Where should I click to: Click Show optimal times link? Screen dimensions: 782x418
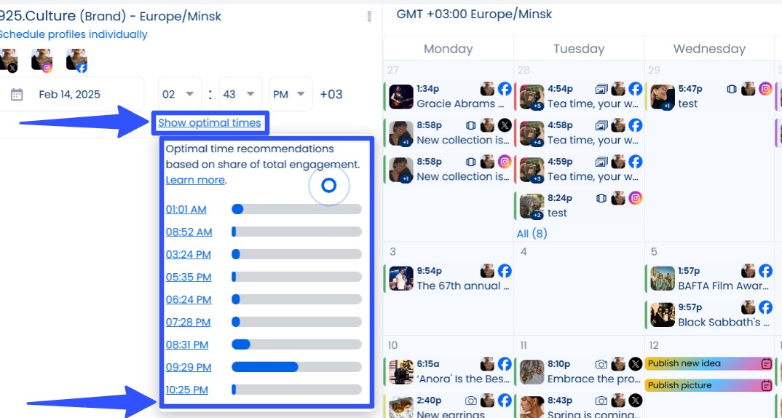(210, 123)
